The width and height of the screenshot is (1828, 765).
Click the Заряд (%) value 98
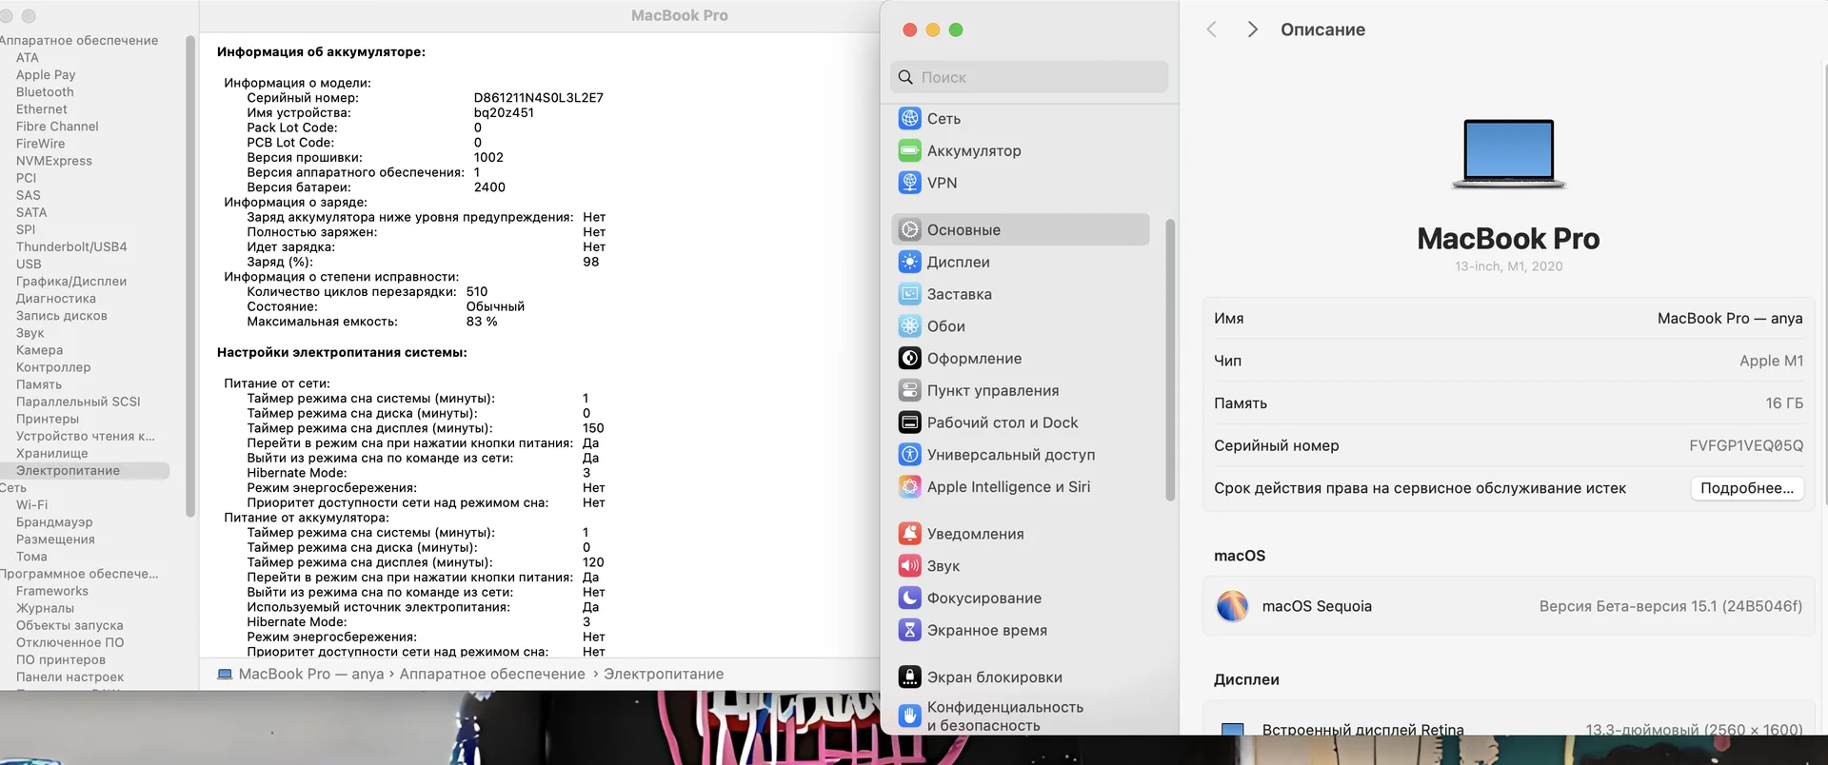click(x=591, y=263)
